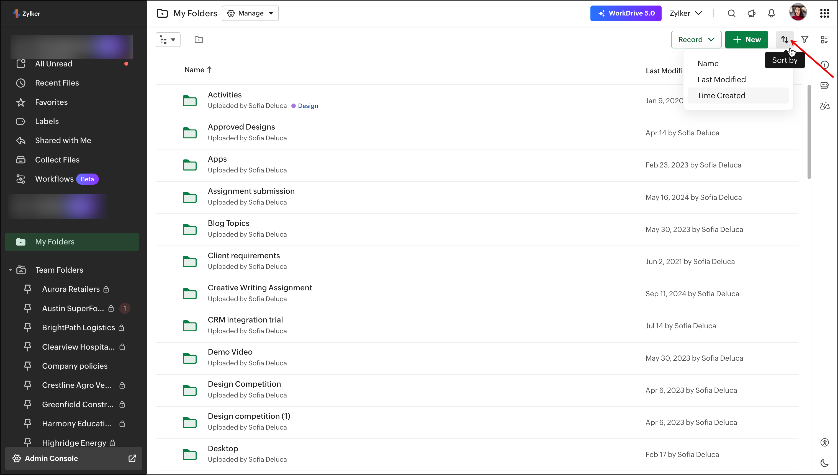Click the search magnifier icon
This screenshot has height=475, width=838.
pyautogui.click(x=731, y=13)
